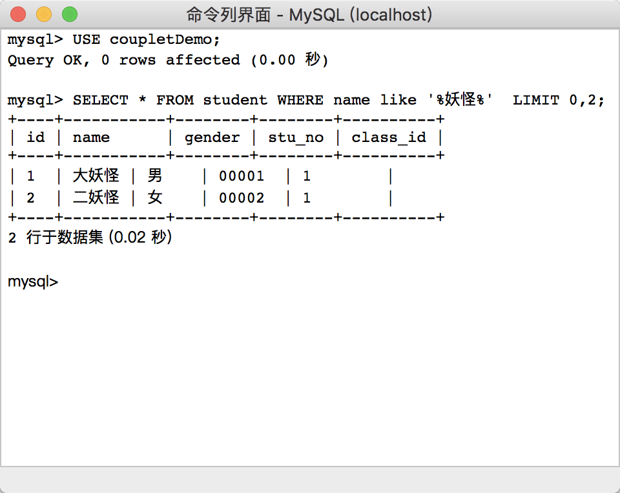Close the MySQL console window
Image resolution: width=620 pixels, height=493 pixels.
coord(18,14)
